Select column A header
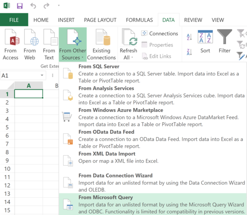Image resolution: width=247 pixels, height=215 pixels. [29, 86]
